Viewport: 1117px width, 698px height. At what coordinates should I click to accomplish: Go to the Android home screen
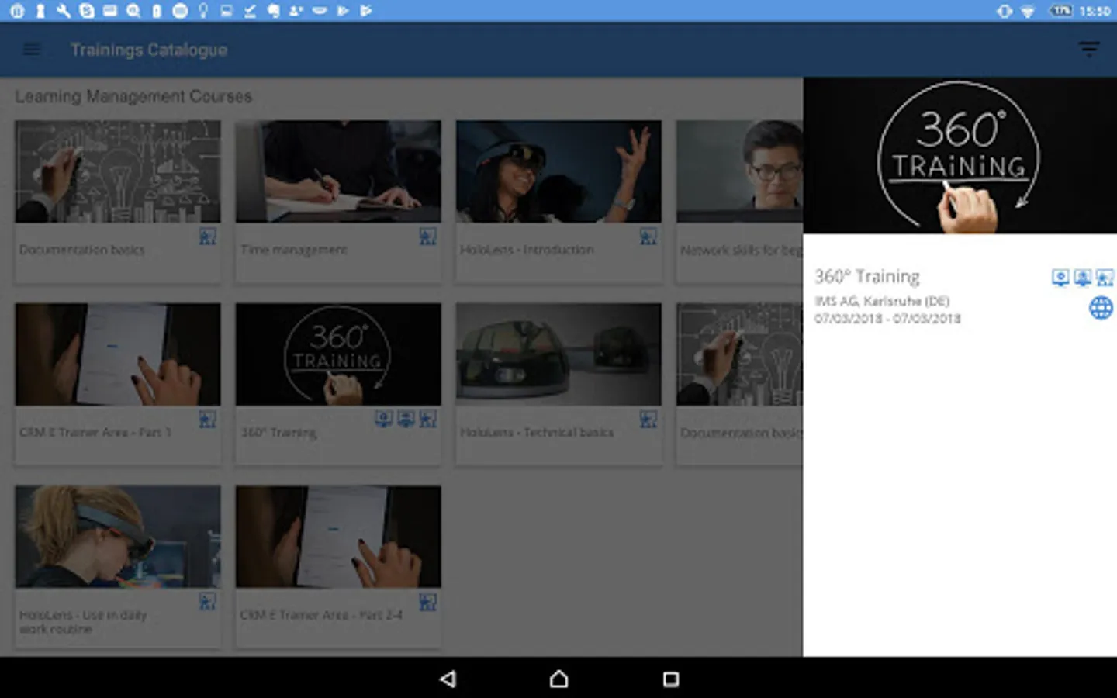[558, 679]
